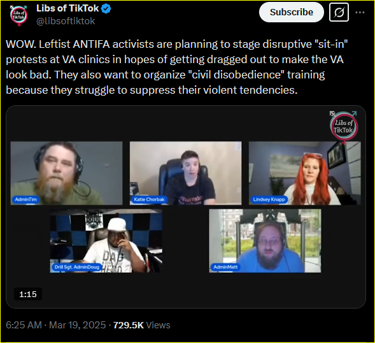Click the AdminTim name label

(x=26, y=200)
